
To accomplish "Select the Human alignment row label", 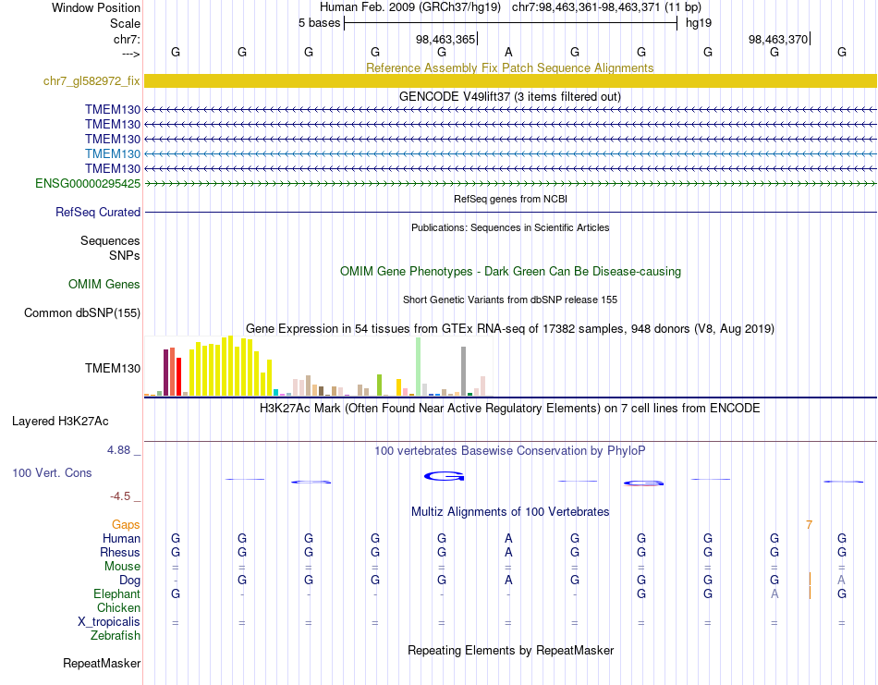I will coord(121,539).
